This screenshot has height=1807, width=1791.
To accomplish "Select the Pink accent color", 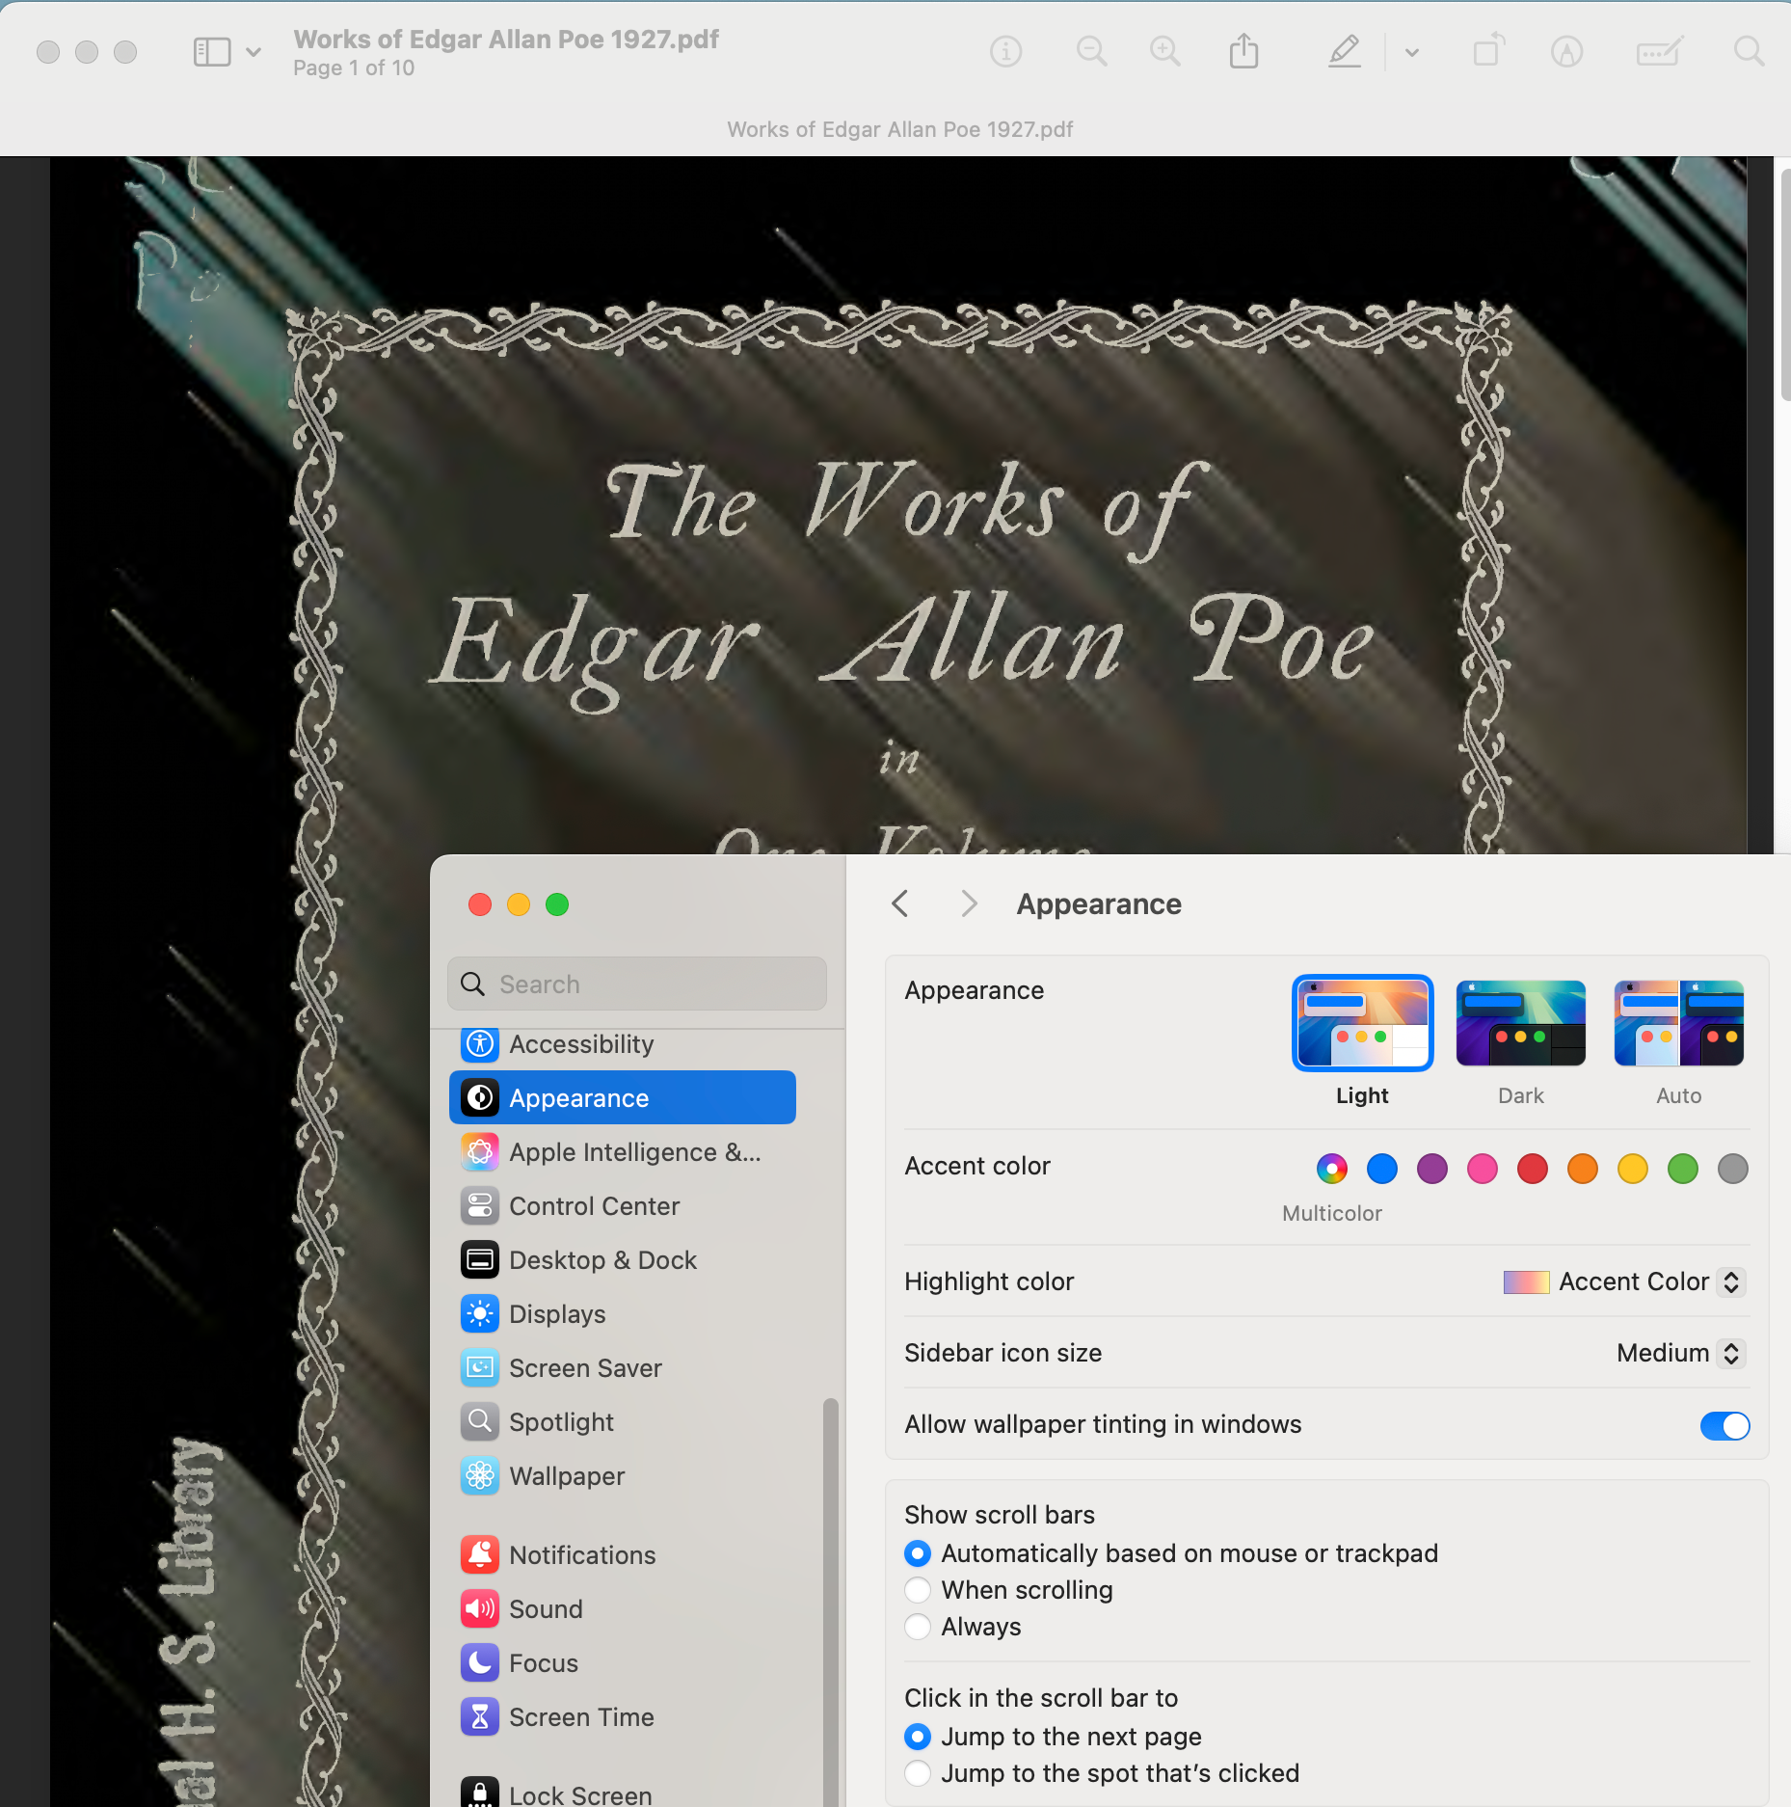I will (x=1483, y=1169).
